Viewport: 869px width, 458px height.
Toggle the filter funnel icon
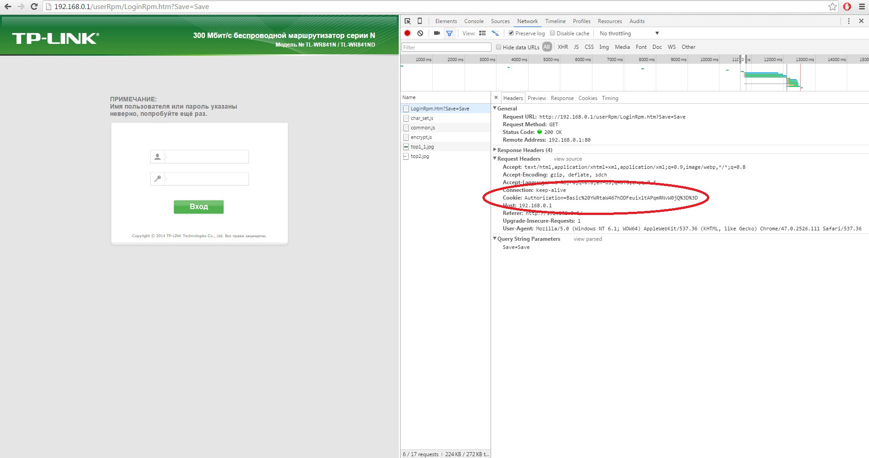(449, 33)
